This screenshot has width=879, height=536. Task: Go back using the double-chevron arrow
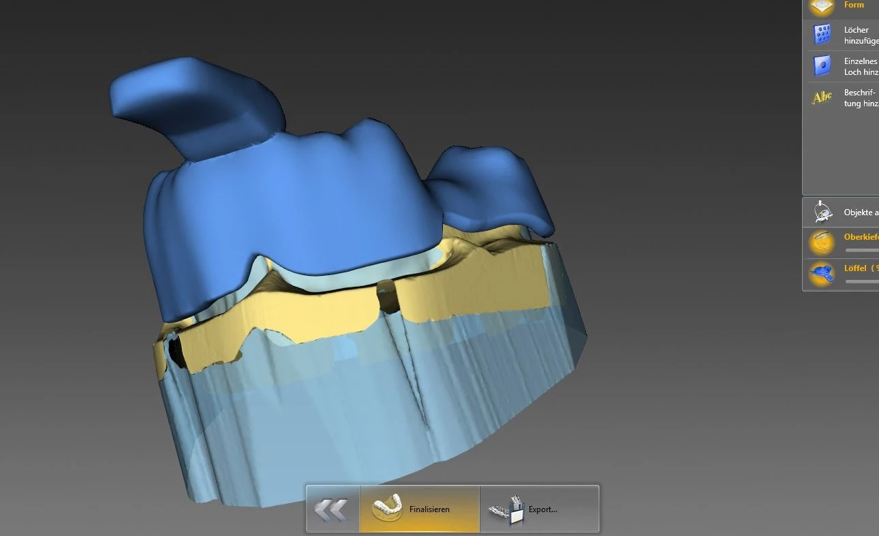(332, 509)
